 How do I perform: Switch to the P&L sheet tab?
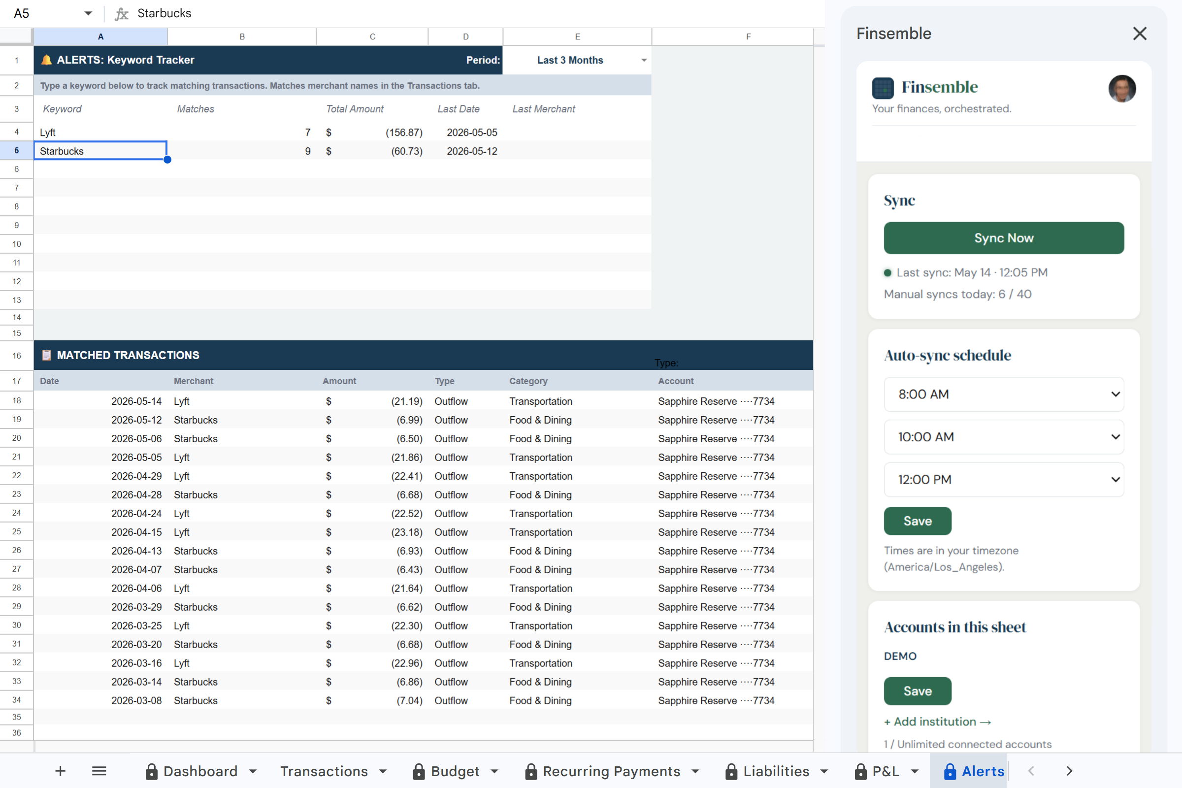[886, 771]
